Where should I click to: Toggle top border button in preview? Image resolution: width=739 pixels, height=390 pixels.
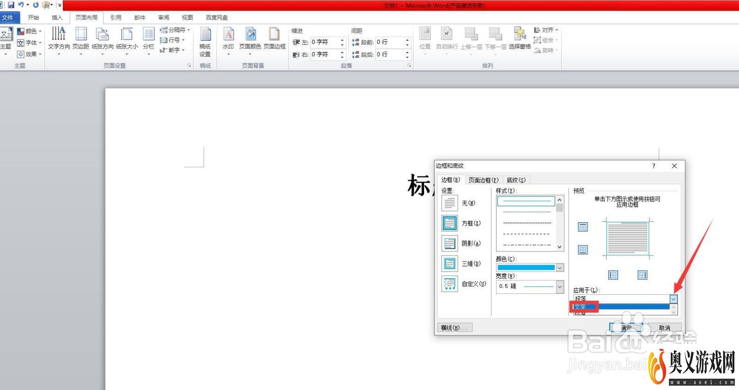pos(583,227)
